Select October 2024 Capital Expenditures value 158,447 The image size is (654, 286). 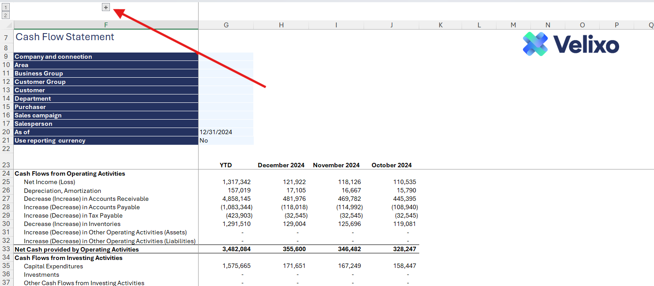point(404,266)
